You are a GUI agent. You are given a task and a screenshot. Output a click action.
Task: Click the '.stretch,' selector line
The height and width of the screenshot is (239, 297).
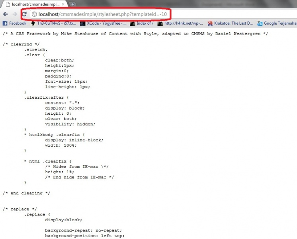35,50
